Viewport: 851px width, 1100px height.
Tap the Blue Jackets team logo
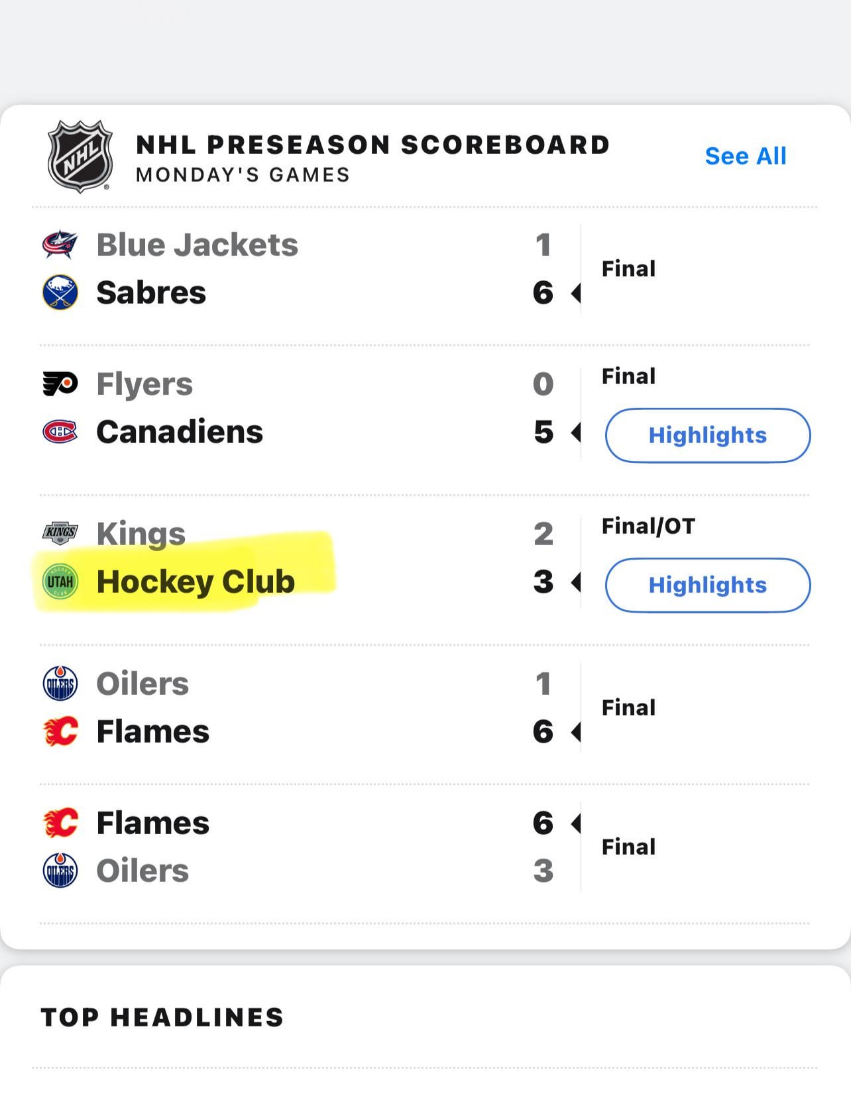pos(60,245)
